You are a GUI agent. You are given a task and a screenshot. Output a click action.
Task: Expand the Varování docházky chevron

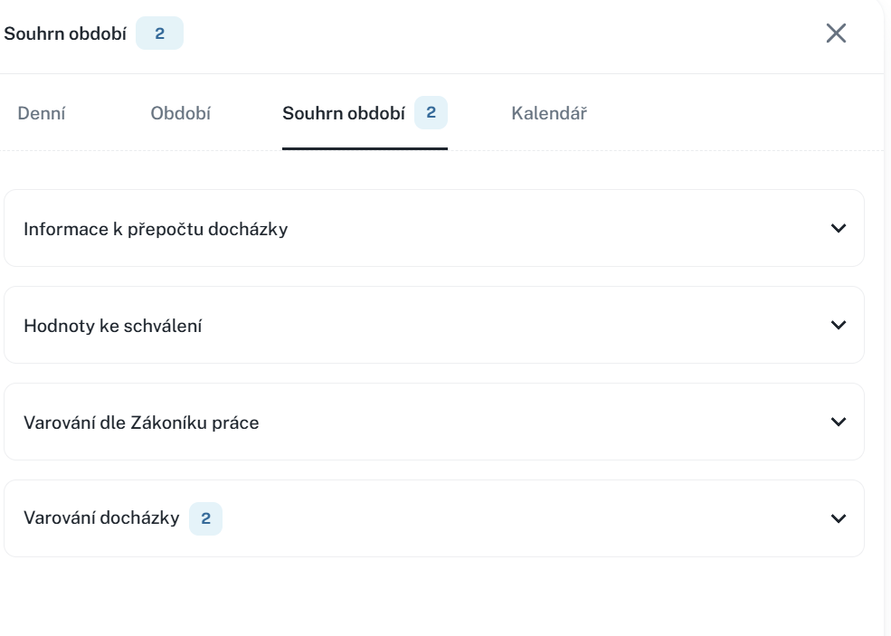[838, 518]
